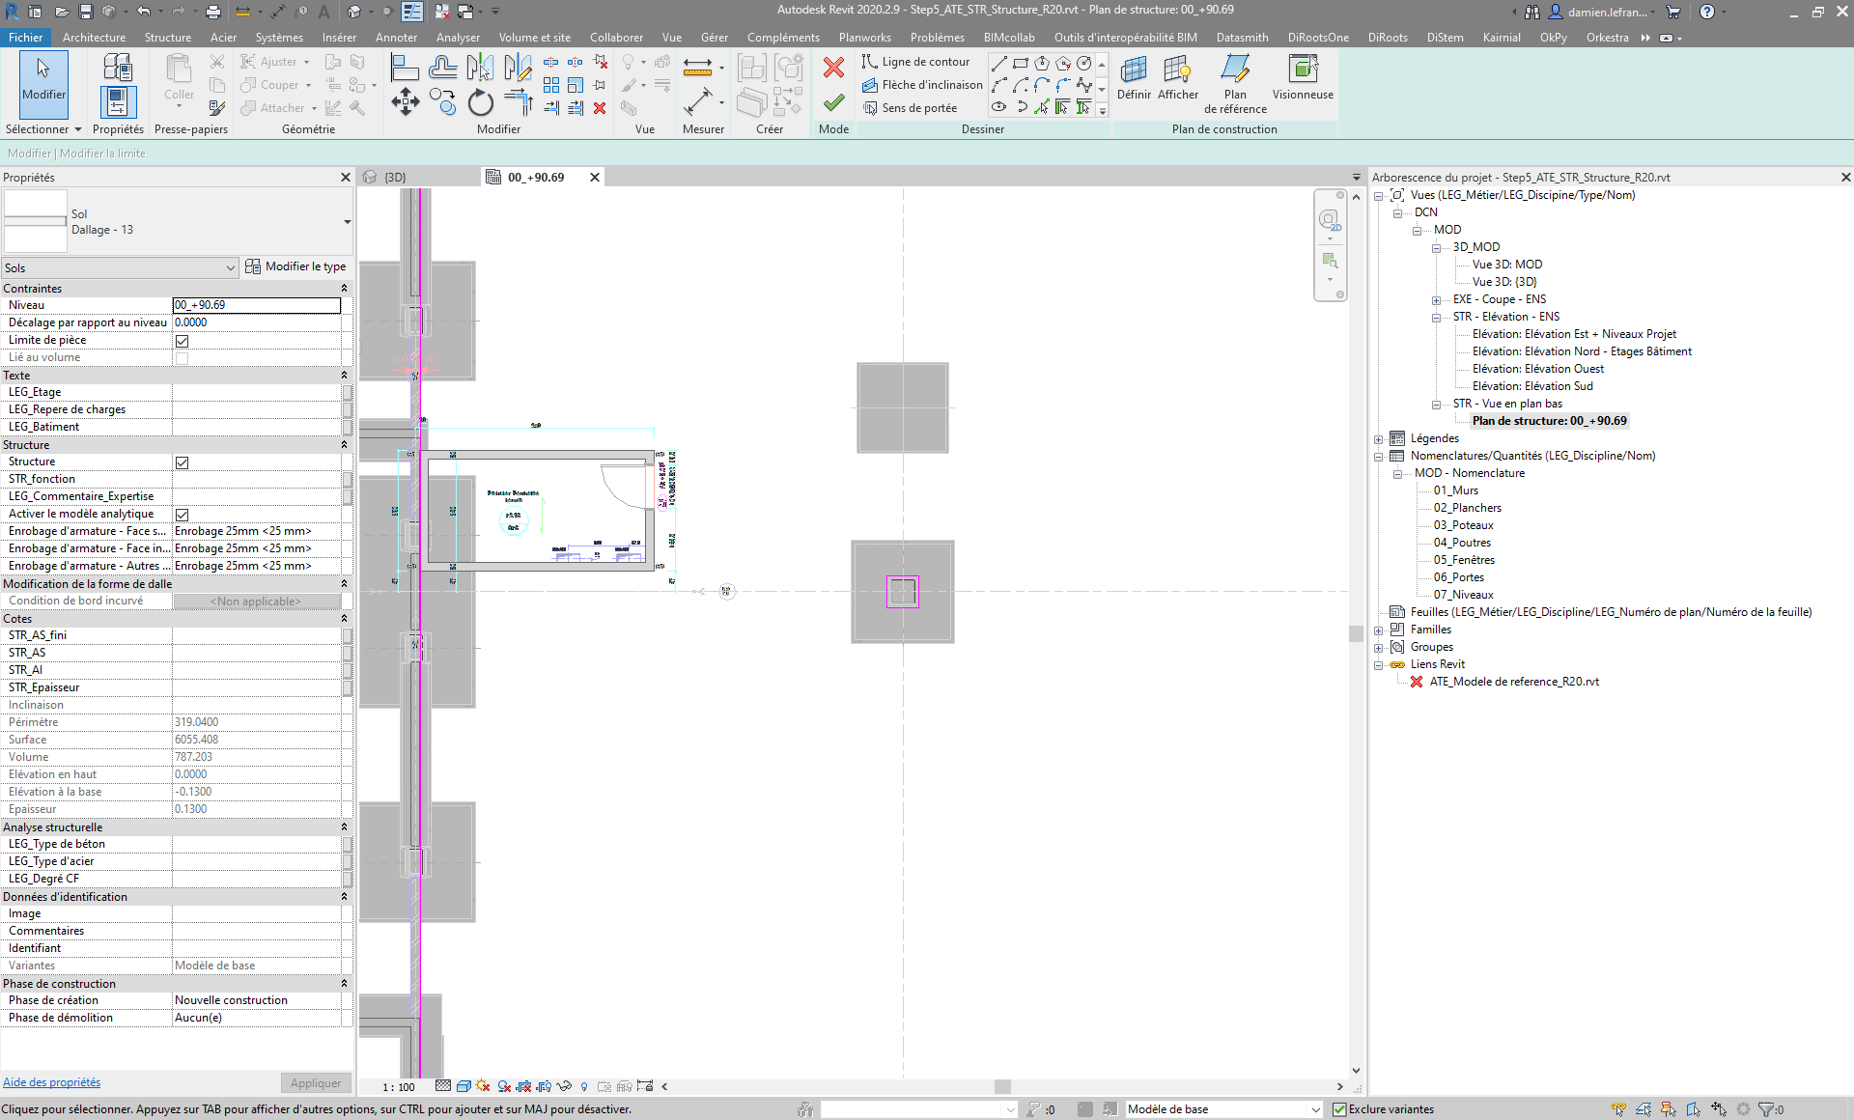Click the Modifier le type button
1854x1120 pixels.
(295, 266)
